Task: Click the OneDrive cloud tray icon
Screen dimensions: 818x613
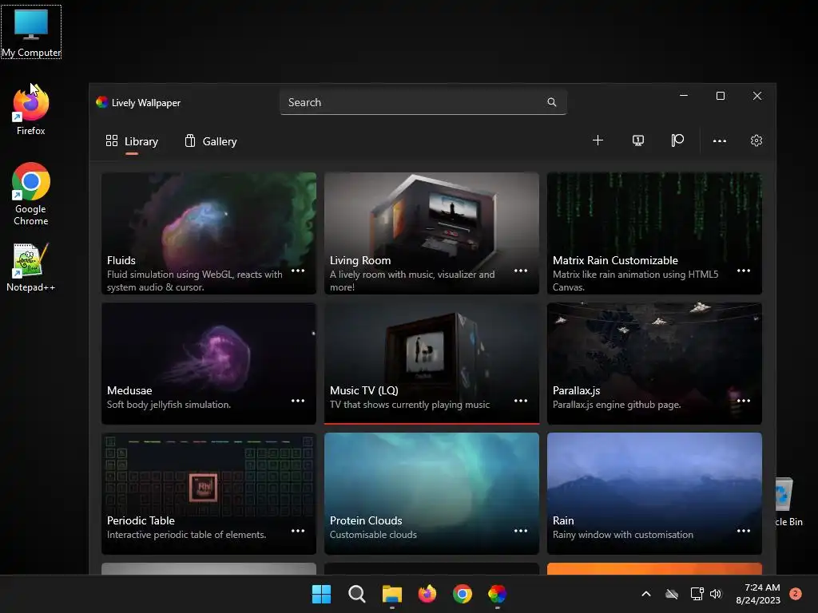Action: [672, 594]
